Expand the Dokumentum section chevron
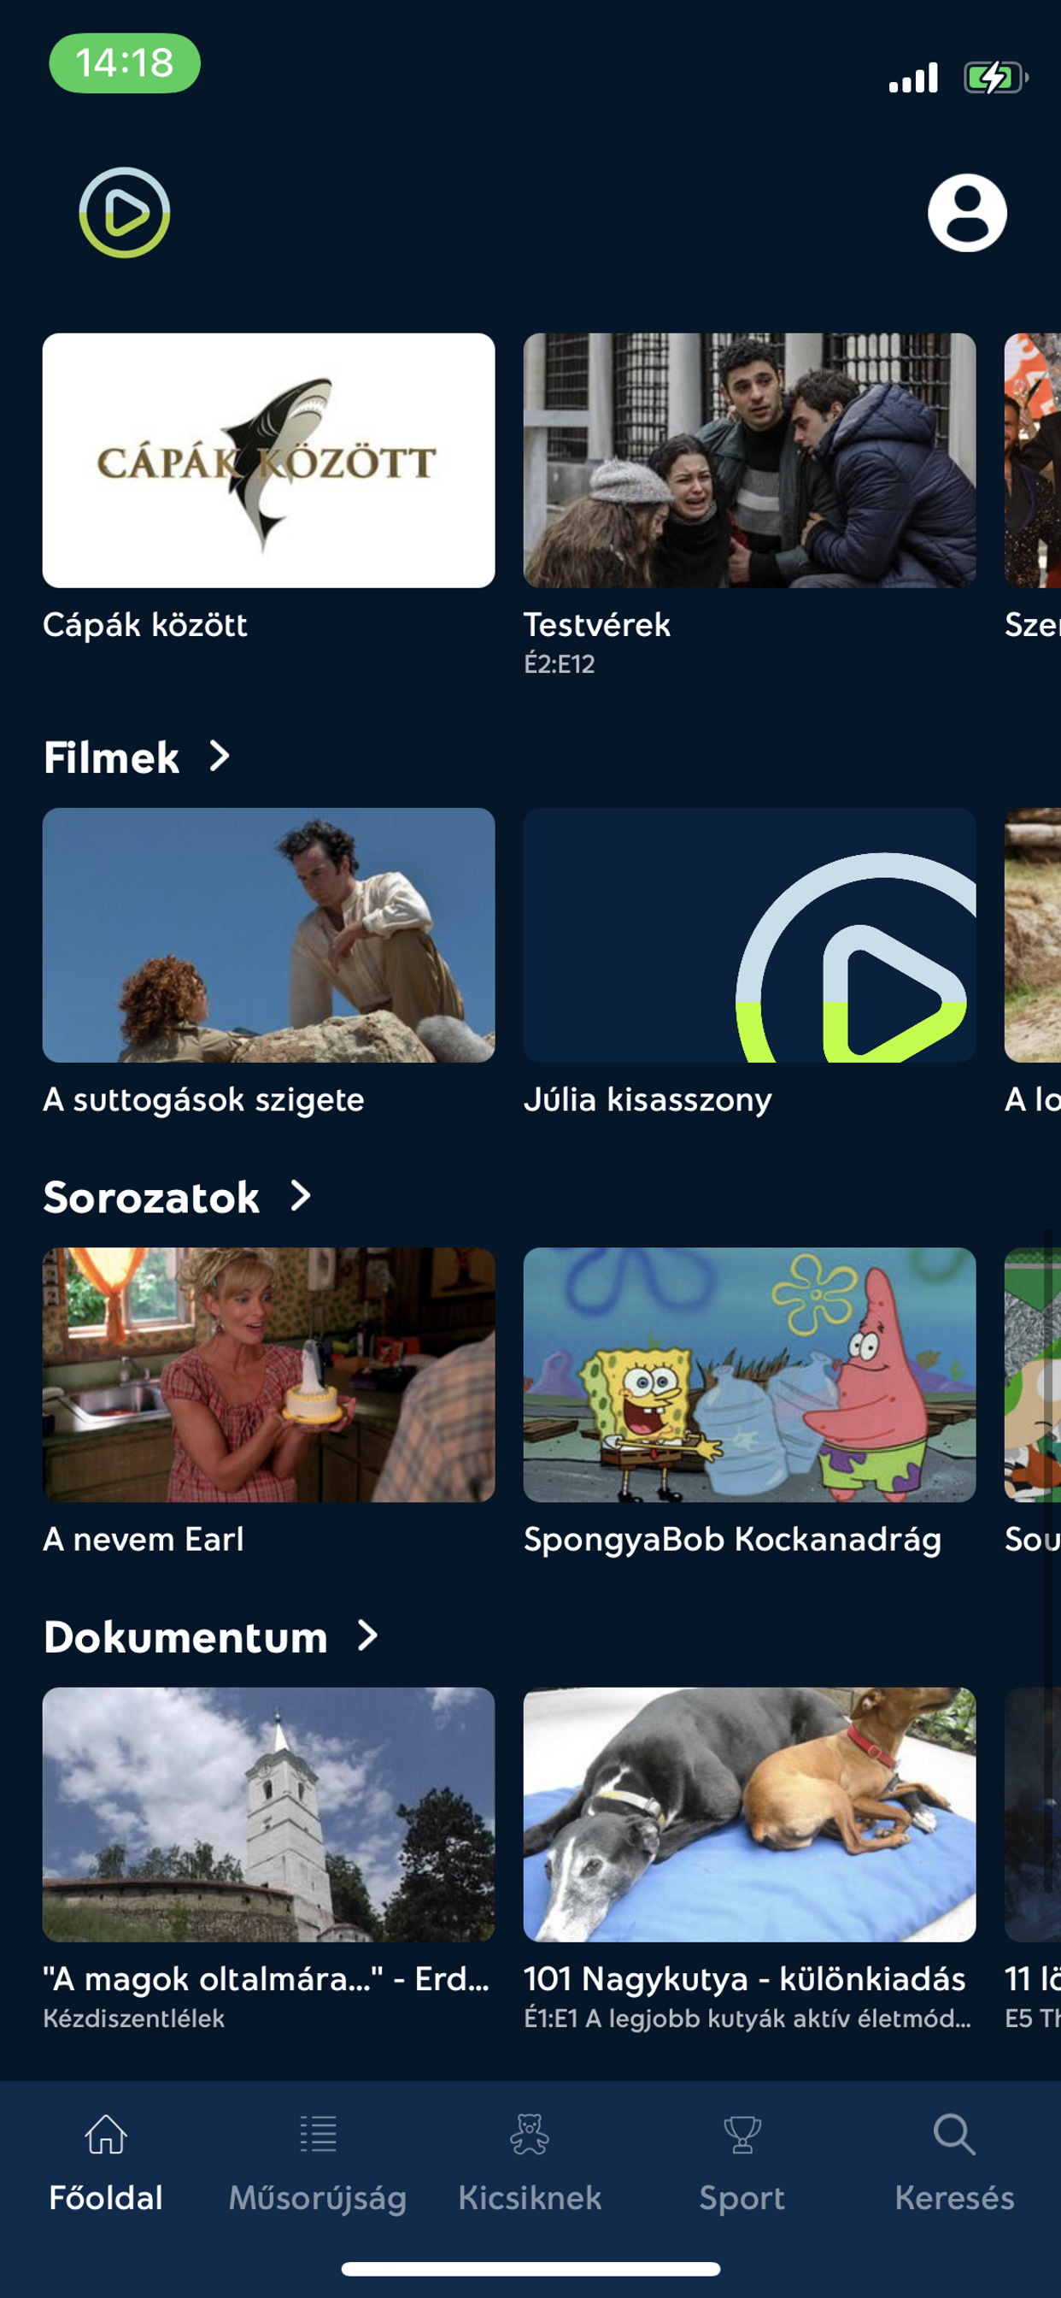Image resolution: width=1061 pixels, height=2298 pixels. point(367,1636)
